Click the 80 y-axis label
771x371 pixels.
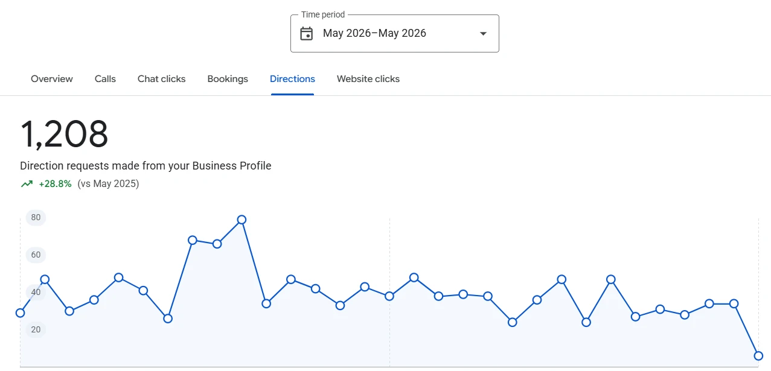36,218
